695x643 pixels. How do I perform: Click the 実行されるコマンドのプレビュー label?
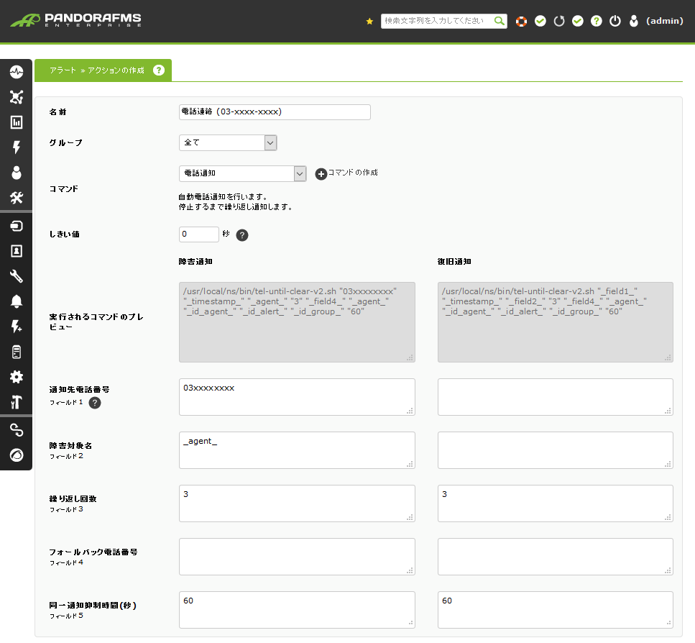tap(96, 322)
